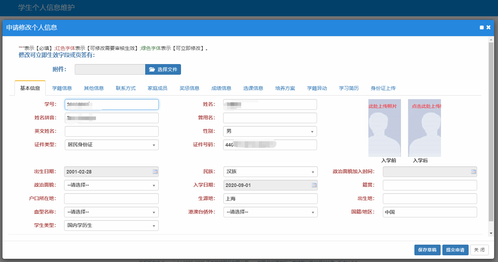This screenshot has height=262, width=498.
Task: Maximize the 申请修改个人信息 dialog
Action: tap(482, 28)
